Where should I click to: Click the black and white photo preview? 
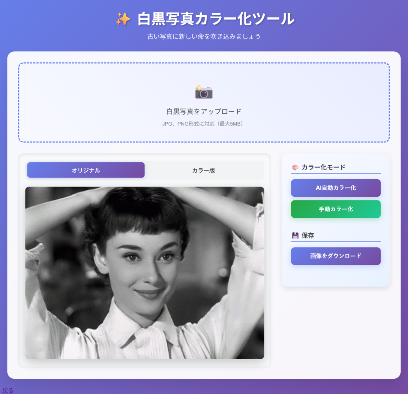[x=144, y=273]
